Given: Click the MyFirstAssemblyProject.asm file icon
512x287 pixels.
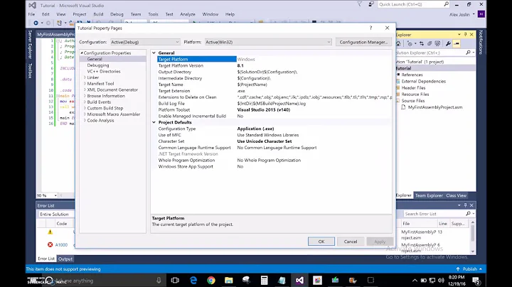Looking at the screenshot, I should (403, 107).
